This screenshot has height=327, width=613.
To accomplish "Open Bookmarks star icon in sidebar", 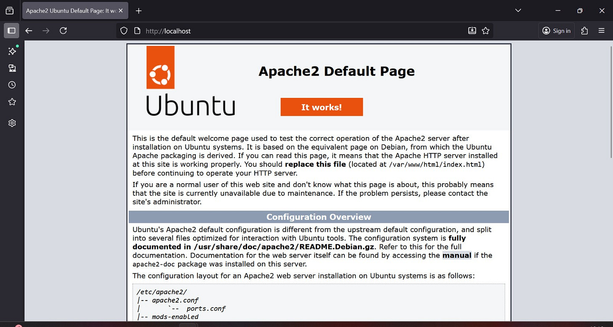I will (x=12, y=102).
